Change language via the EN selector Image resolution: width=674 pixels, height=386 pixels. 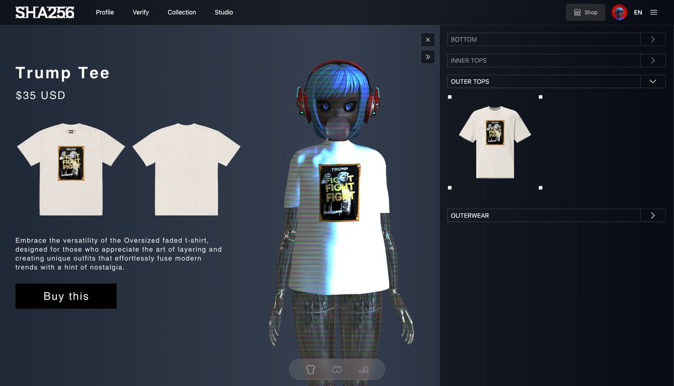[638, 12]
